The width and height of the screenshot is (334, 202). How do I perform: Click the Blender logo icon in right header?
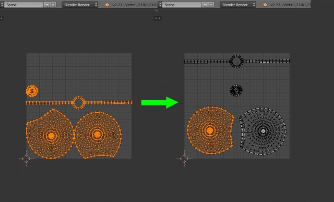[x=265, y=5]
